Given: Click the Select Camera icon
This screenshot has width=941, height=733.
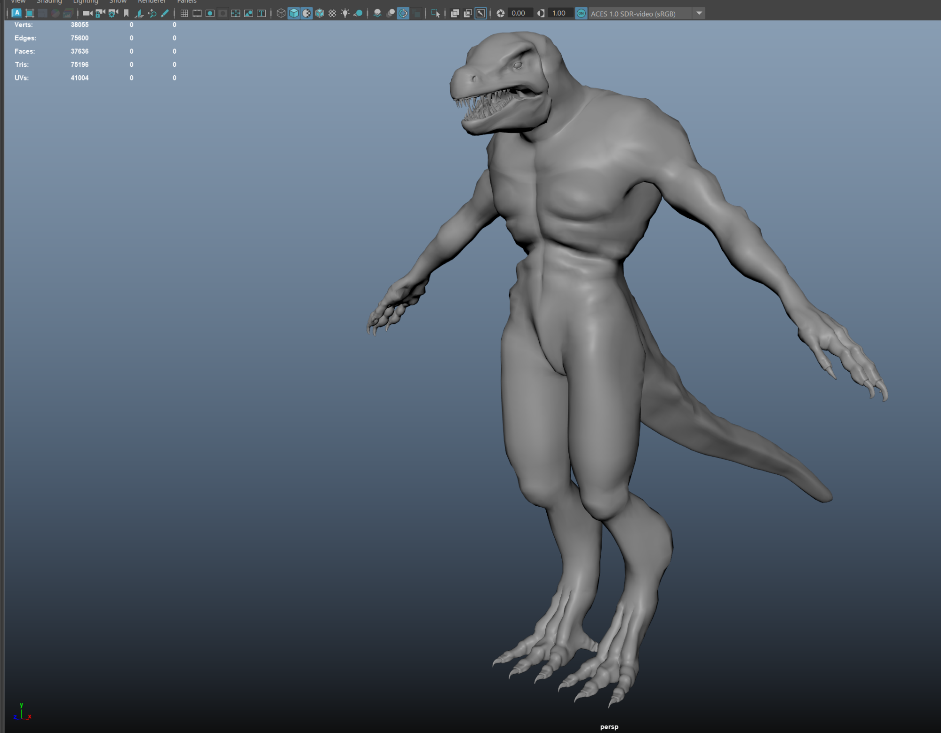Looking at the screenshot, I should [88, 13].
